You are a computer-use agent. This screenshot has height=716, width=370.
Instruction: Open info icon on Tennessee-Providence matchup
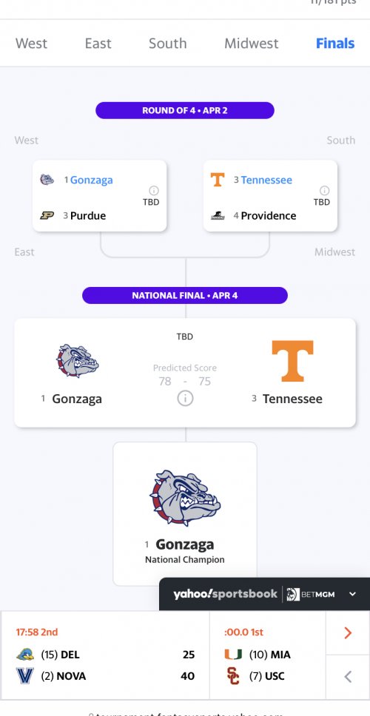[x=324, y=190]
